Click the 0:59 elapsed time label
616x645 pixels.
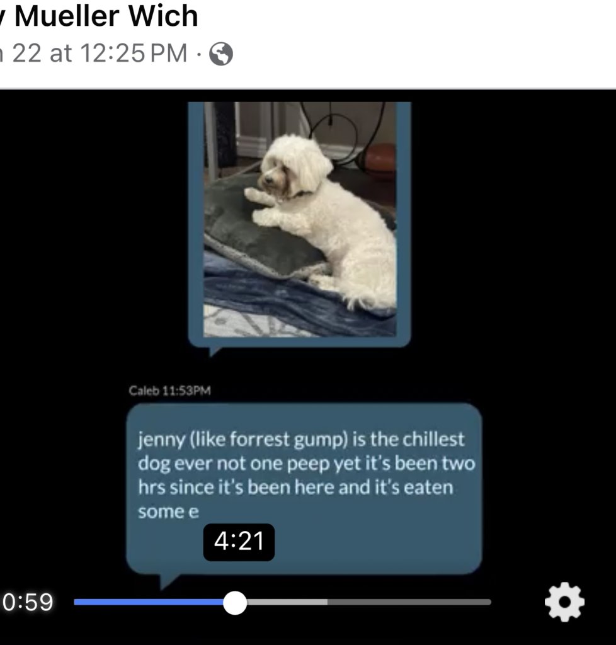(28, 602)
